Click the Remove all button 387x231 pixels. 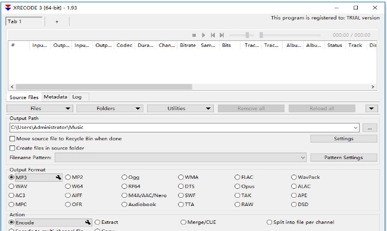[251, 108]
